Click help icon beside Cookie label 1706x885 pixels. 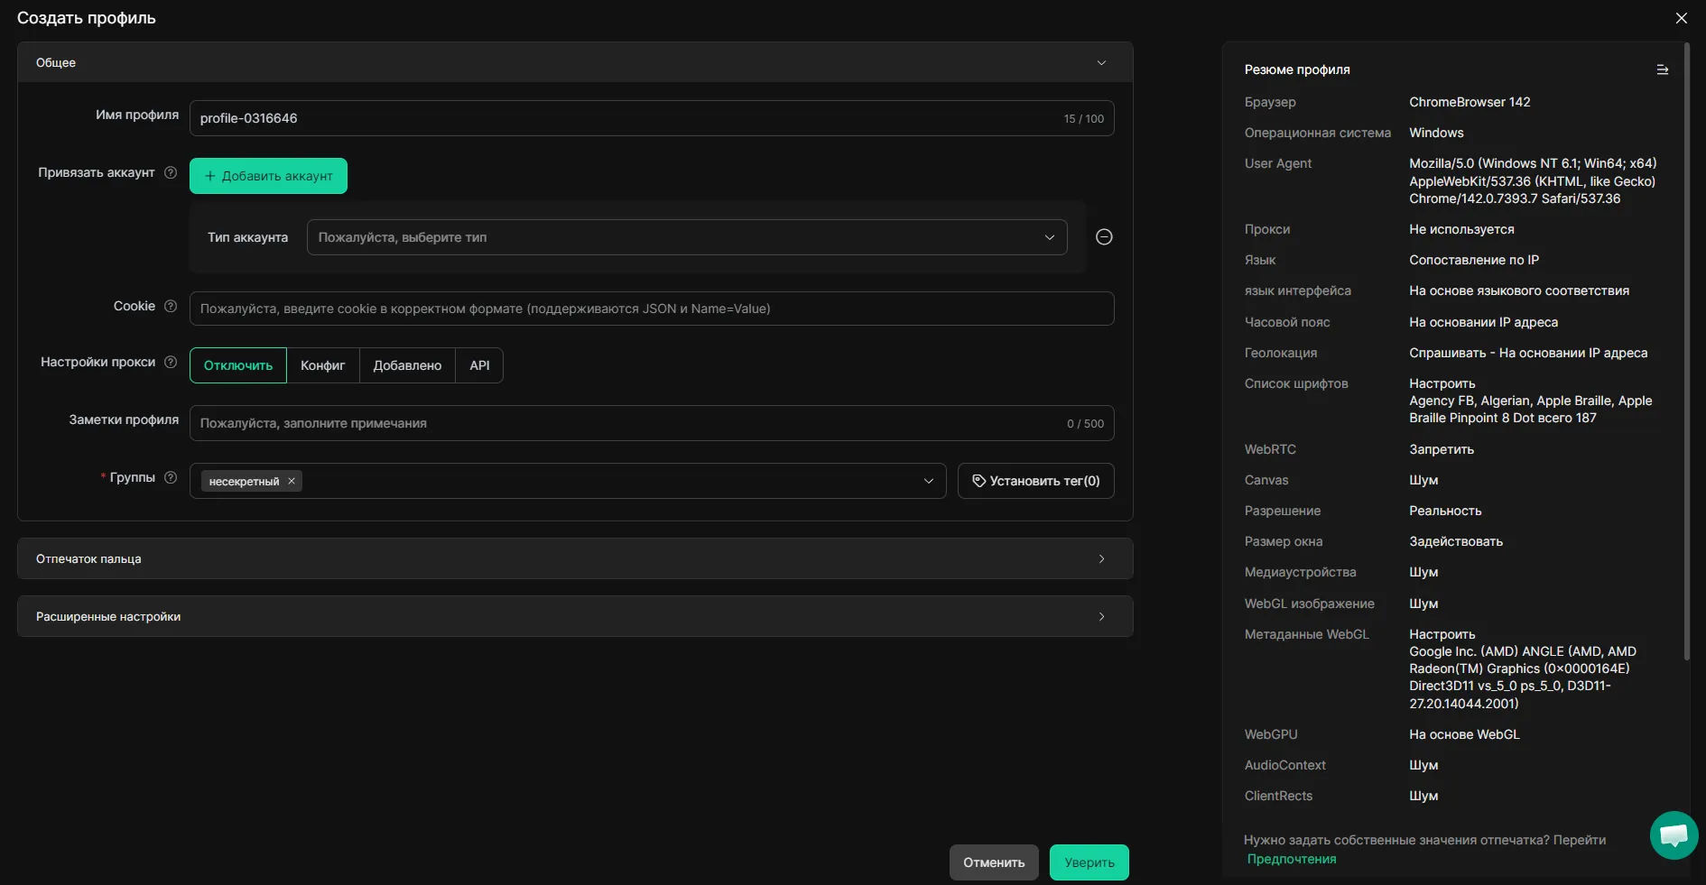[x=171, y=306]
